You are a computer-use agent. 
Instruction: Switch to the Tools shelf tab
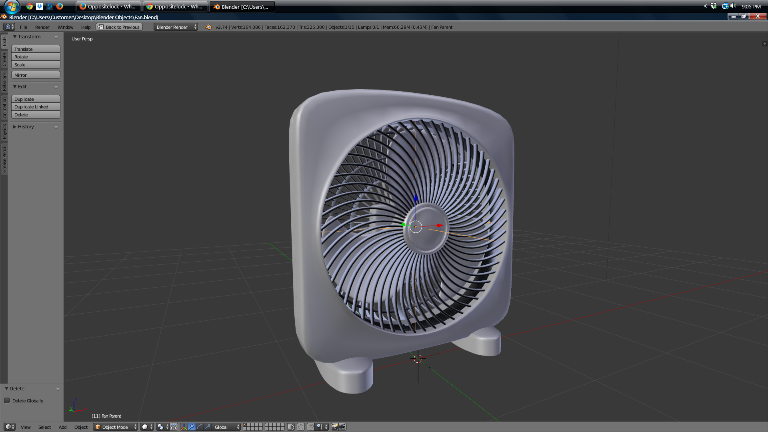pos(4,42)
